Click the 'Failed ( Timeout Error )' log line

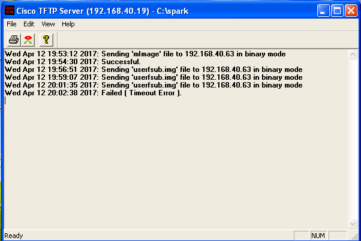coord(93,93)
